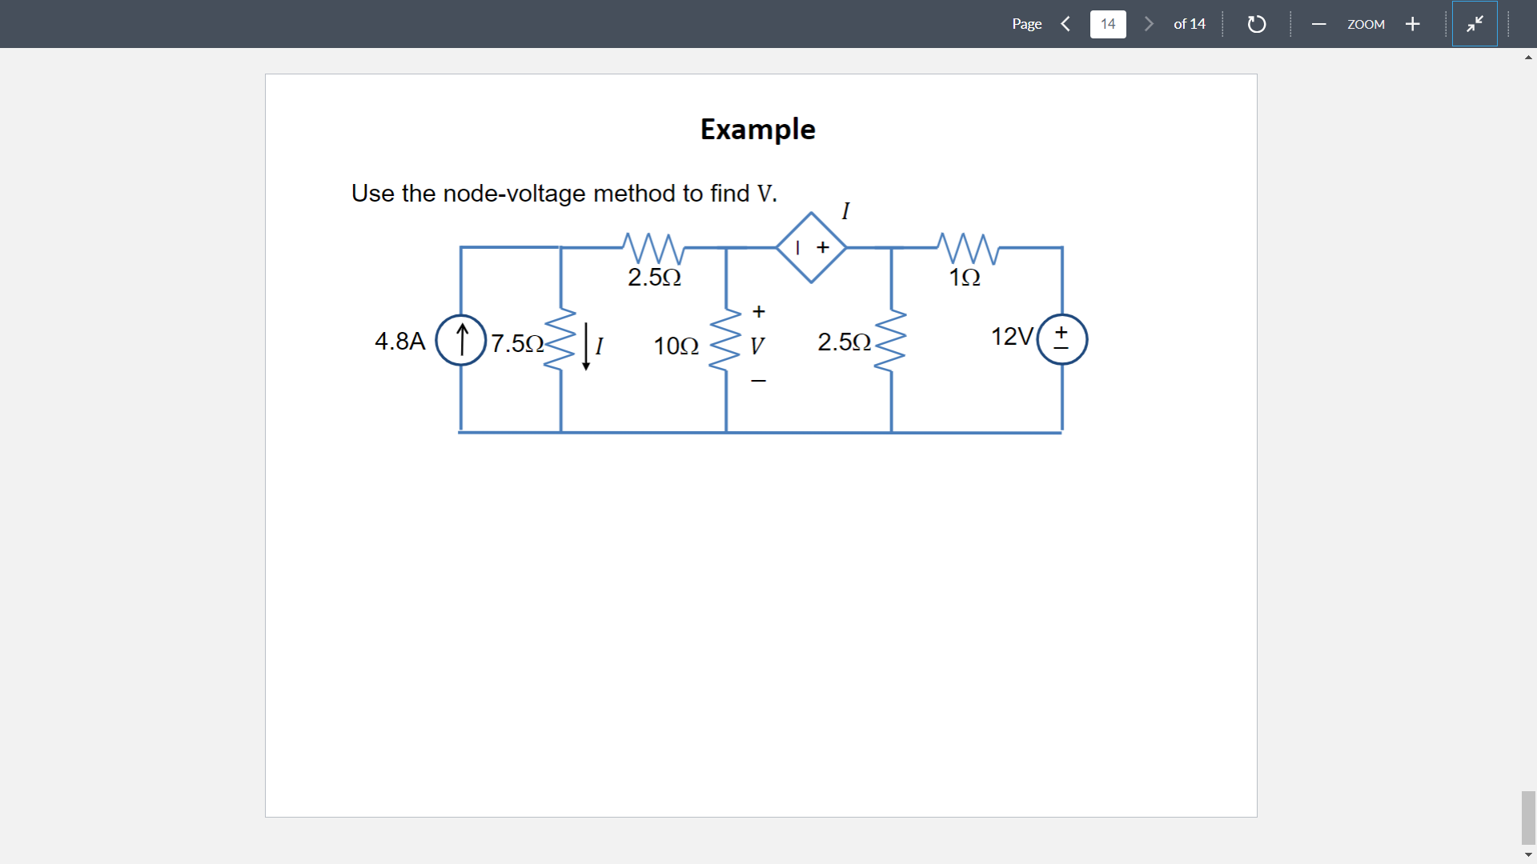Click the previous page arrow
The width and height of the screenshot is (1537, 864).
point(1065,24)
